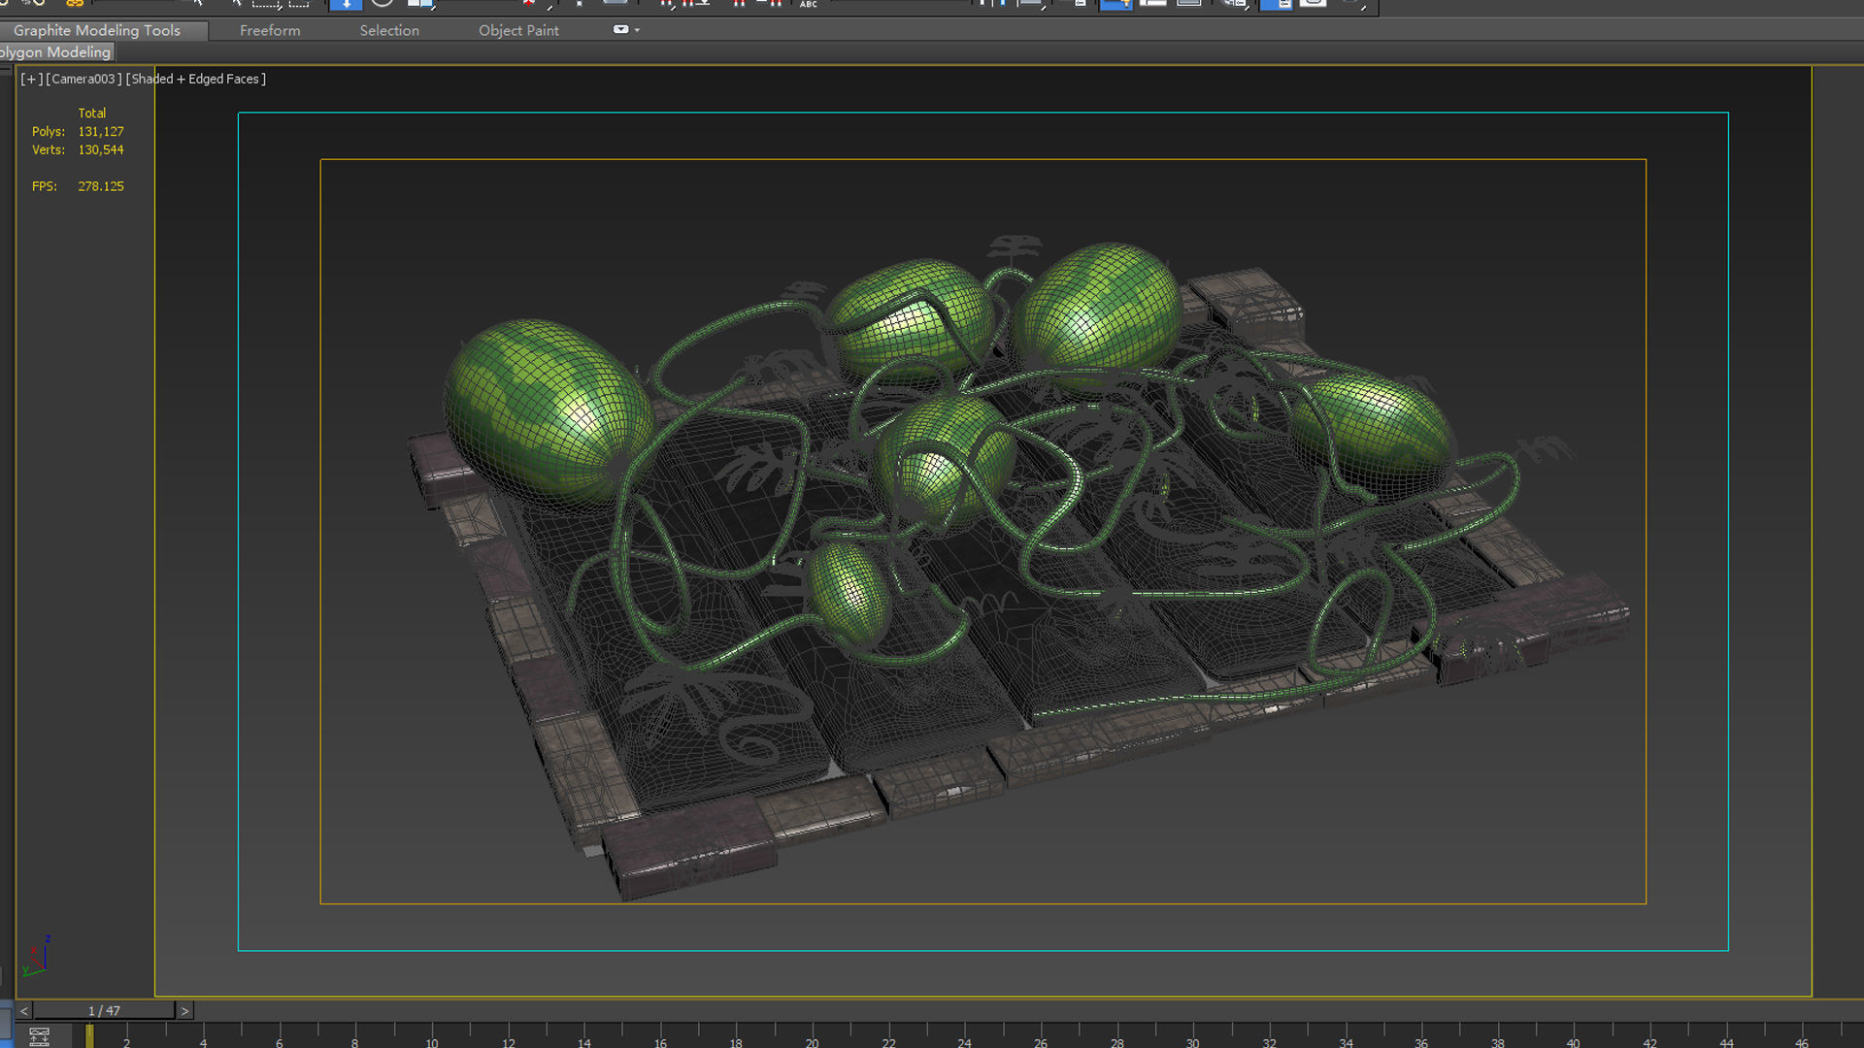The image size is (1864, 1048).
Task: Expand the Polygon Modeling panel label
Action: [x=55, y=52]
